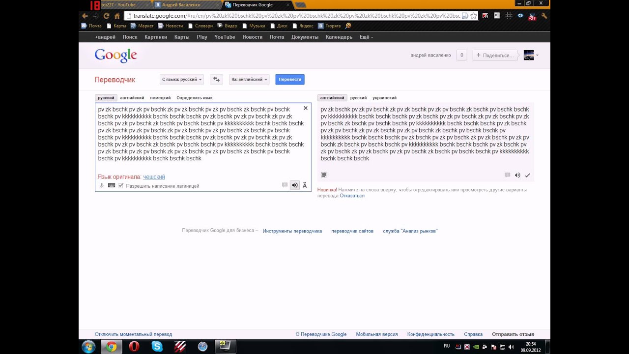Open source text example usage icon
This screenshot has height=354, width=629.
click(285, 185)
